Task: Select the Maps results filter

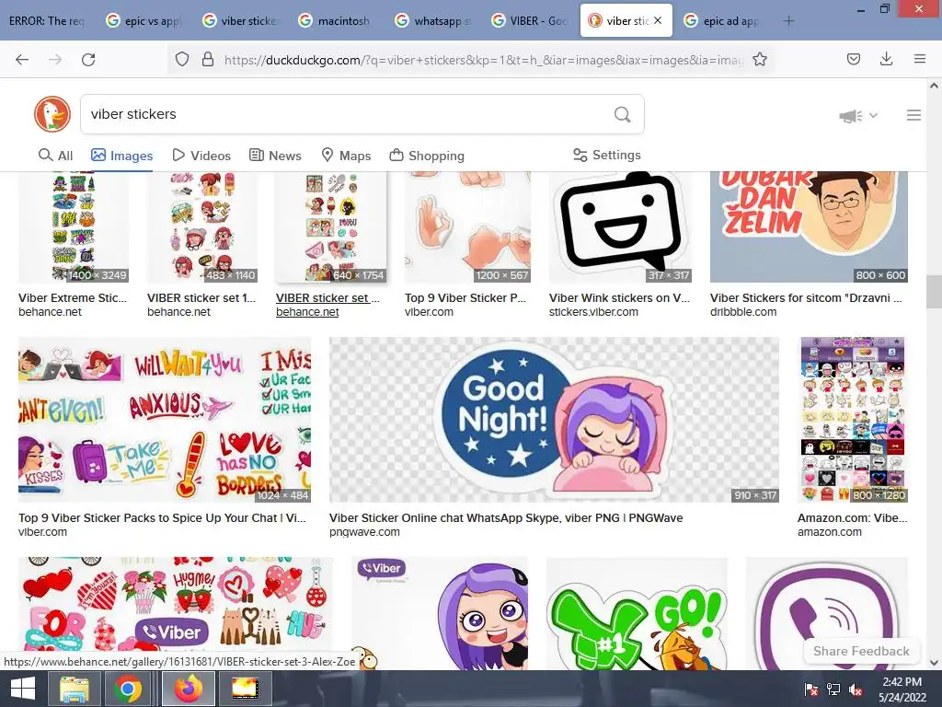Action: [346, 156]
